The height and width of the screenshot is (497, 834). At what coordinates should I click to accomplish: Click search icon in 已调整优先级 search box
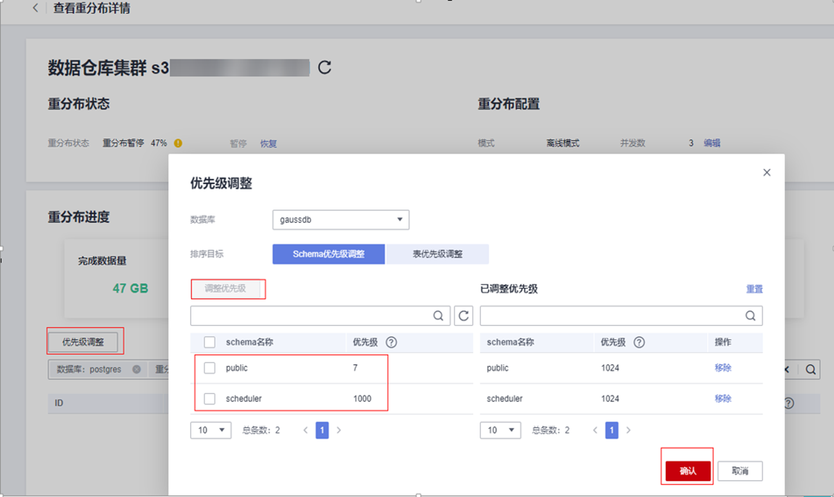point(750,316)
